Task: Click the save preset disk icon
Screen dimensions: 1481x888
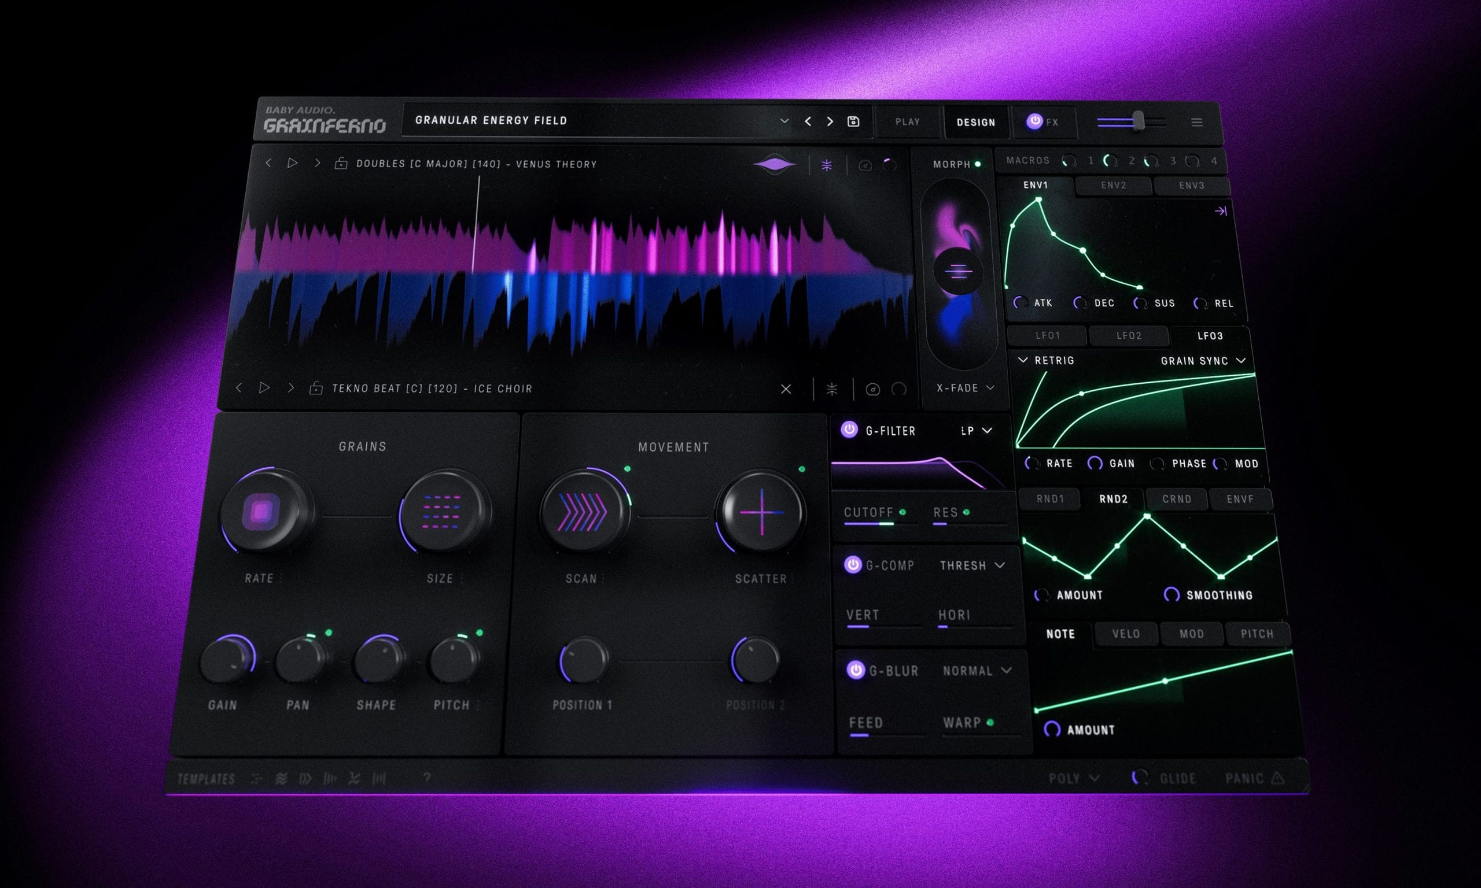Action: click(x=854, y=121)
